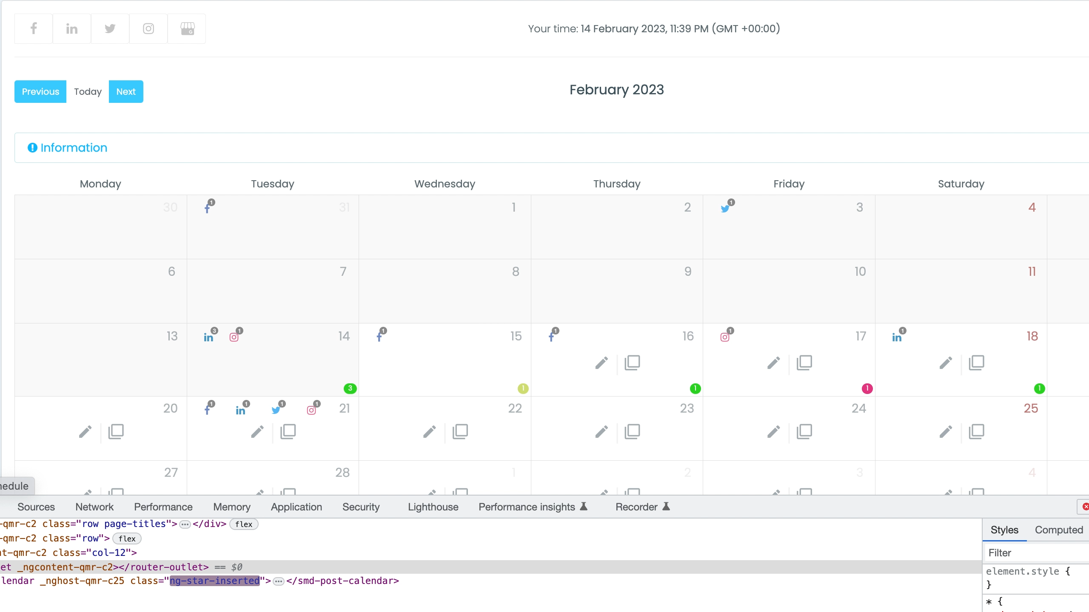Open the Computed styles tab
Screen dimensions: 1089x612
pyautogui.click(x=1058, y=530)
